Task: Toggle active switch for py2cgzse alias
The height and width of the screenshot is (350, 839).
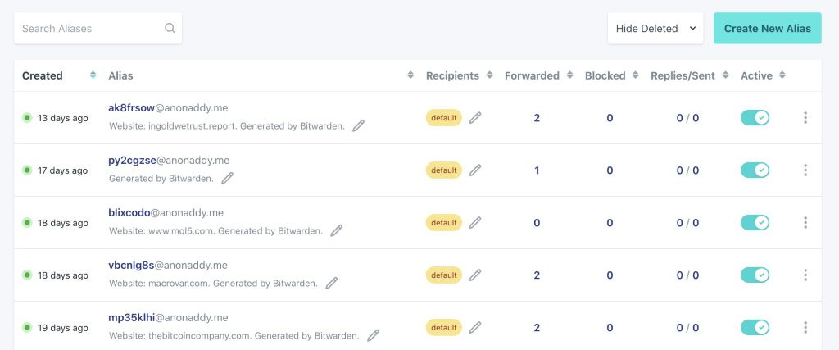Action: (755, 170)
